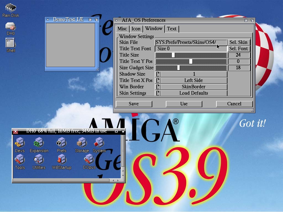Image resolution: width=283 pixels, height=212 pixels.
Task: Click the DH0 window zoom gadget
Action: pyautogui.click(x=116, y=131)
